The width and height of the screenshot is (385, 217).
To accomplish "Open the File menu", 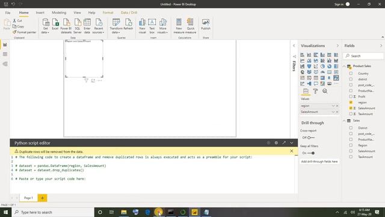I will tap(8, 13).
